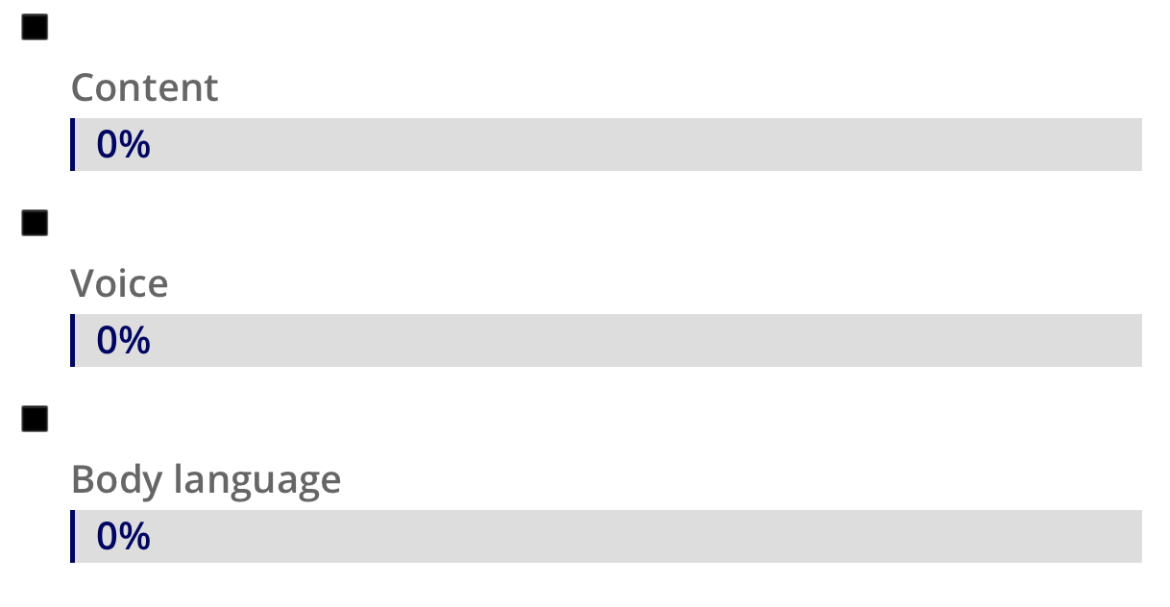
Task: Click the square bullet above Voice
Action: pyautogui.click(x=35, y=224)
